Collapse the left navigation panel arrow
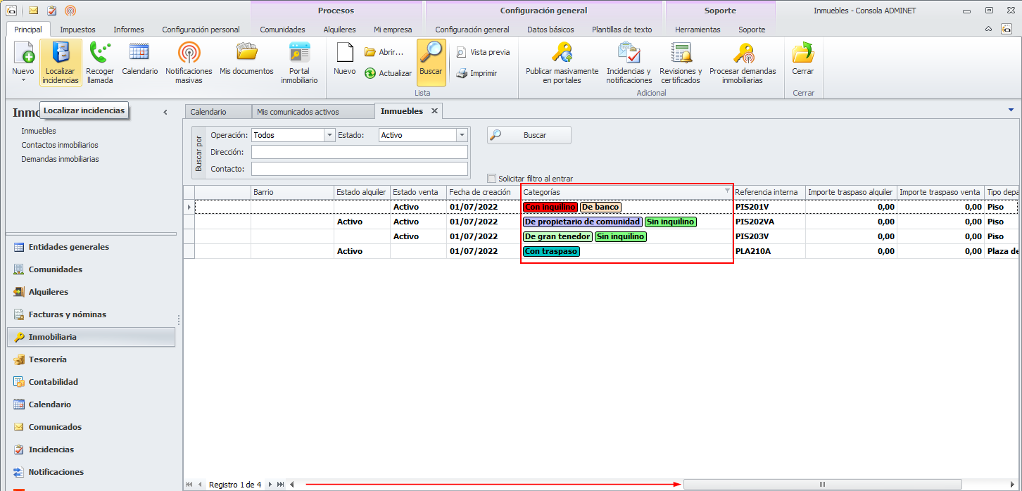1022x491 pixels. pyautogui.click(x=165, y=112)
